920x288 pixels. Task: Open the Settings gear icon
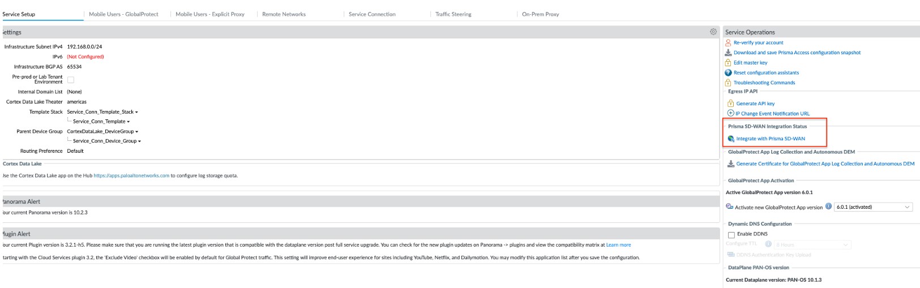click(713, 32)
